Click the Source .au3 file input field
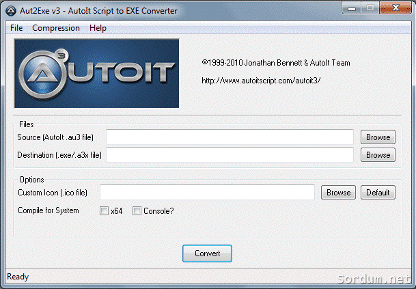Image resolution: width=416 pixels, height=289 pixels. pyautogui.click(x=230, y=137)
